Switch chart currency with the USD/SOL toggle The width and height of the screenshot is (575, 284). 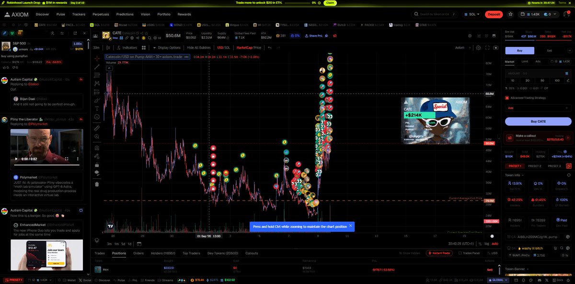224,47
